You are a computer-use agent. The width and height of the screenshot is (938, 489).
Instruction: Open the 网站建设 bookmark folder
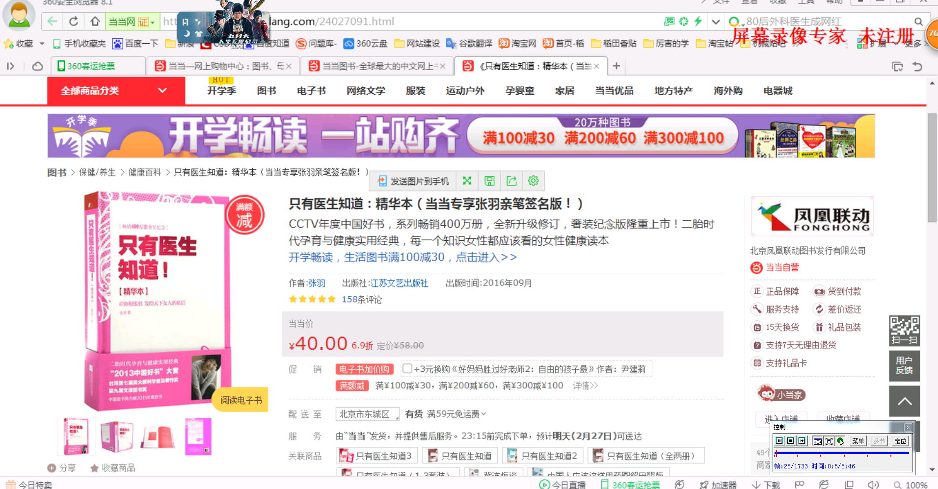tap(417, 44)
